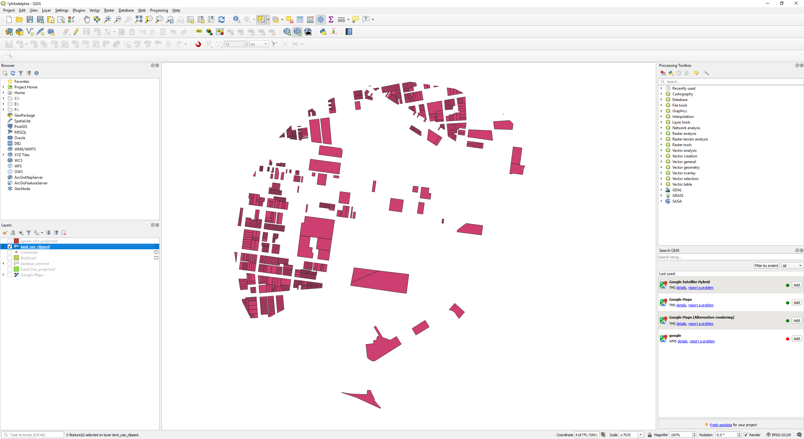
Task: Add the Google Satellite Hybrid service
Action: click(x=796, y=285)
